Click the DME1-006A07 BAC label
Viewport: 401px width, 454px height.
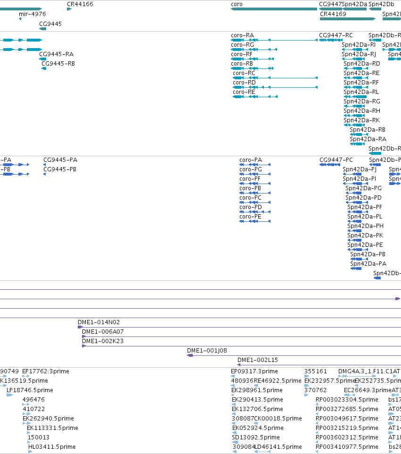tap(103, 331)
